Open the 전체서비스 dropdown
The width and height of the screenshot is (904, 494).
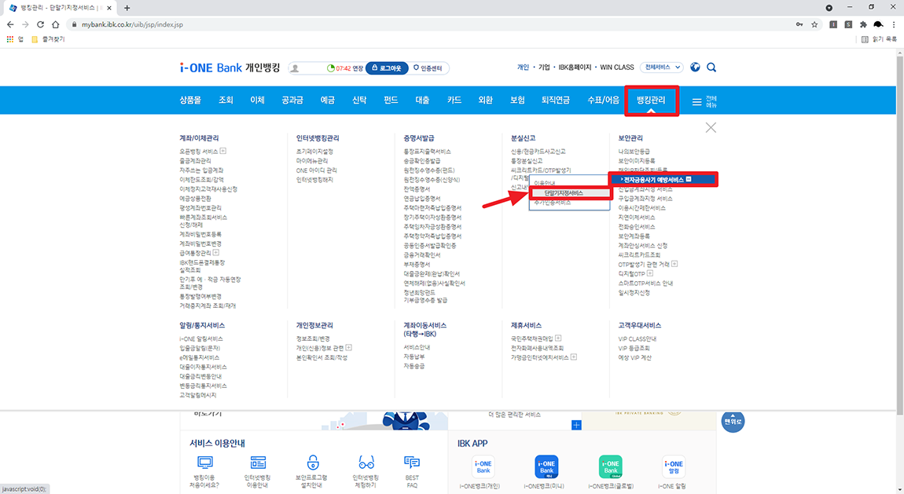[x=662, y=68]
